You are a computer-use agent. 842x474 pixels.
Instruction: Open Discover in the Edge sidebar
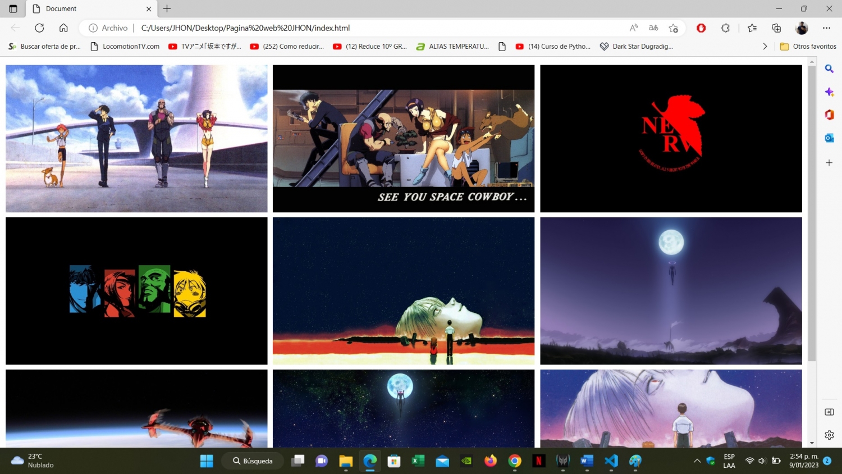pos(829,92)
